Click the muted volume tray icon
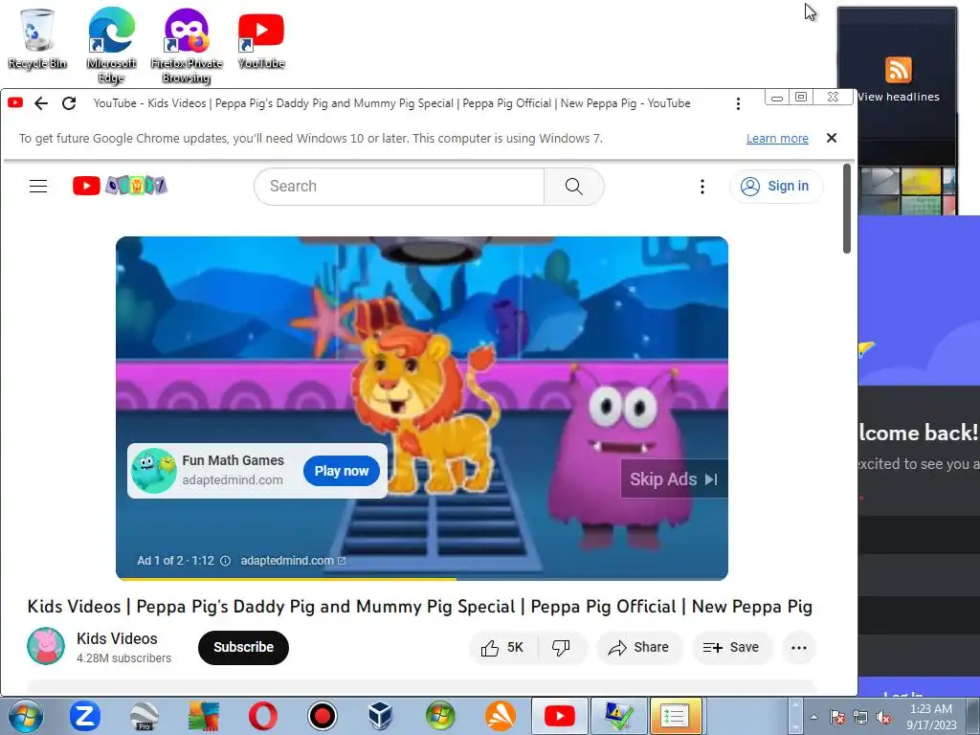This screenshot has height=735, width=980. 883,718
